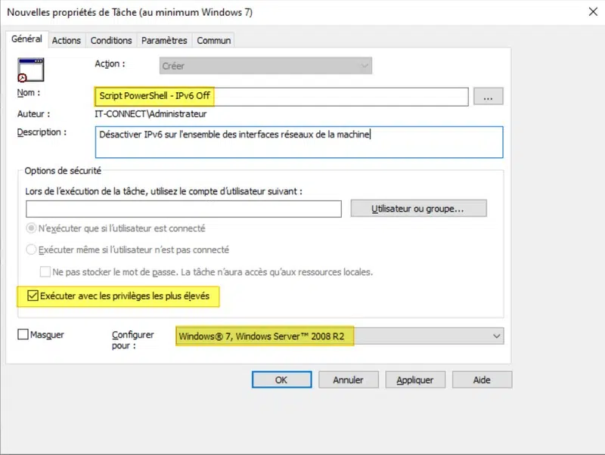The width and height of the screenshot is (605, 455).
Task: Open the Commun tab
Action: pyautogui.click(x=214, y=41)
